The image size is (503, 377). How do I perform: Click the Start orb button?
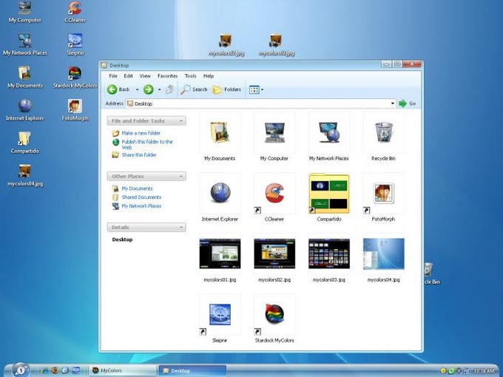pyautogui.click(x=21, y=370)
